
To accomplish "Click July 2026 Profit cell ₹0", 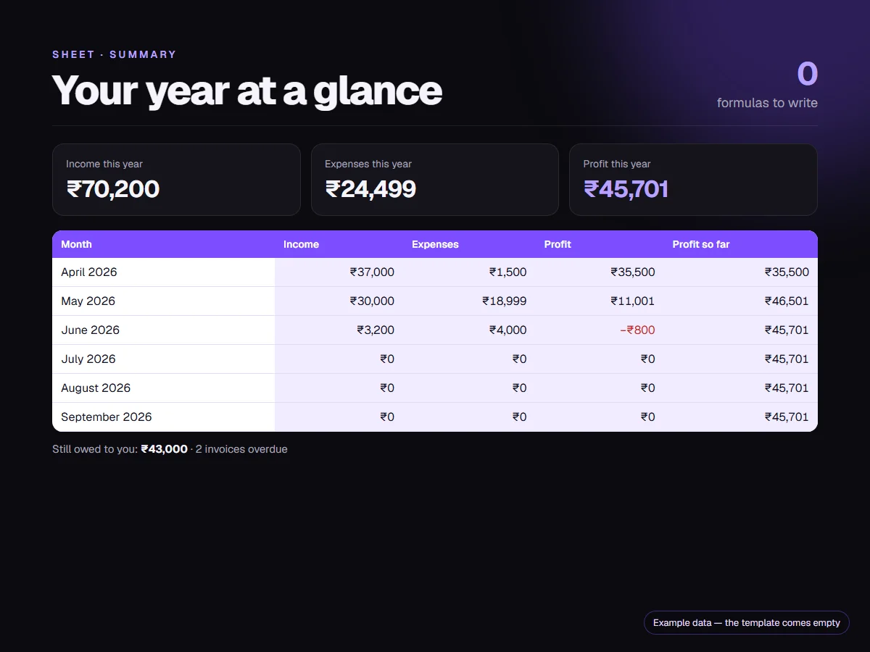I will coord(647,359).
